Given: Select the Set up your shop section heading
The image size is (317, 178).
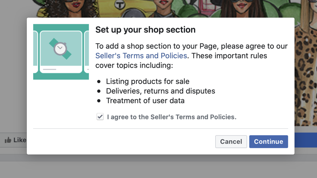Looking at the screenshot, I should pos(145,30).
